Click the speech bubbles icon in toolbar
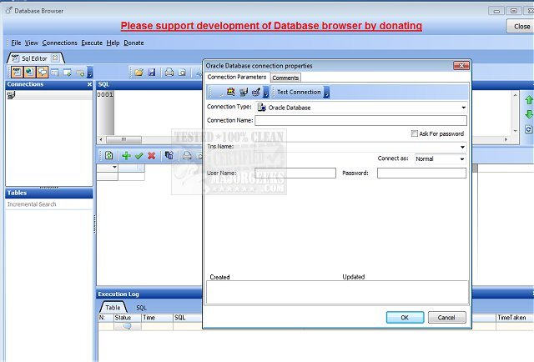Screen dimensions: 534x362 43,72
